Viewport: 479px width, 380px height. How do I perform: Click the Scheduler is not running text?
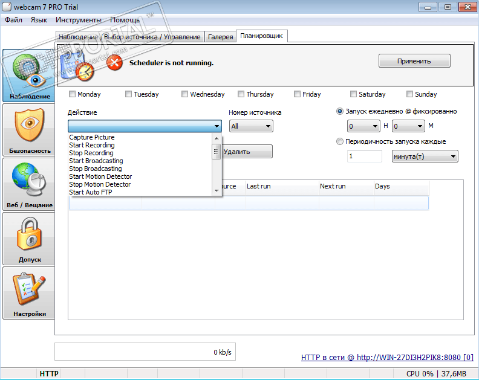tap(171, 63)
